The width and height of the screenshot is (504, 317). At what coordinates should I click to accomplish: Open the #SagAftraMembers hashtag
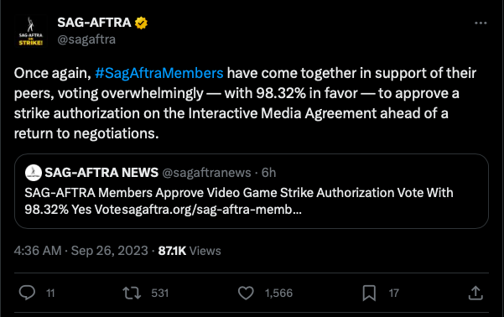158,73
